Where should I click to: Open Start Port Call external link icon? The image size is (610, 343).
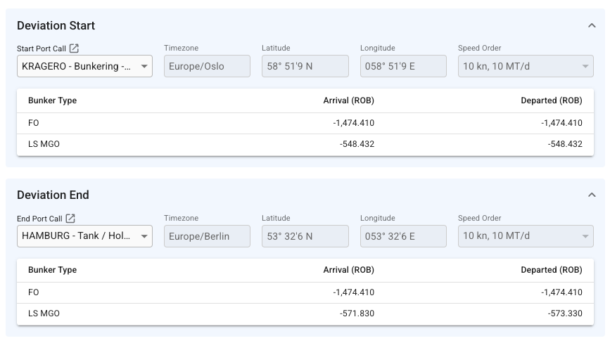75,48
